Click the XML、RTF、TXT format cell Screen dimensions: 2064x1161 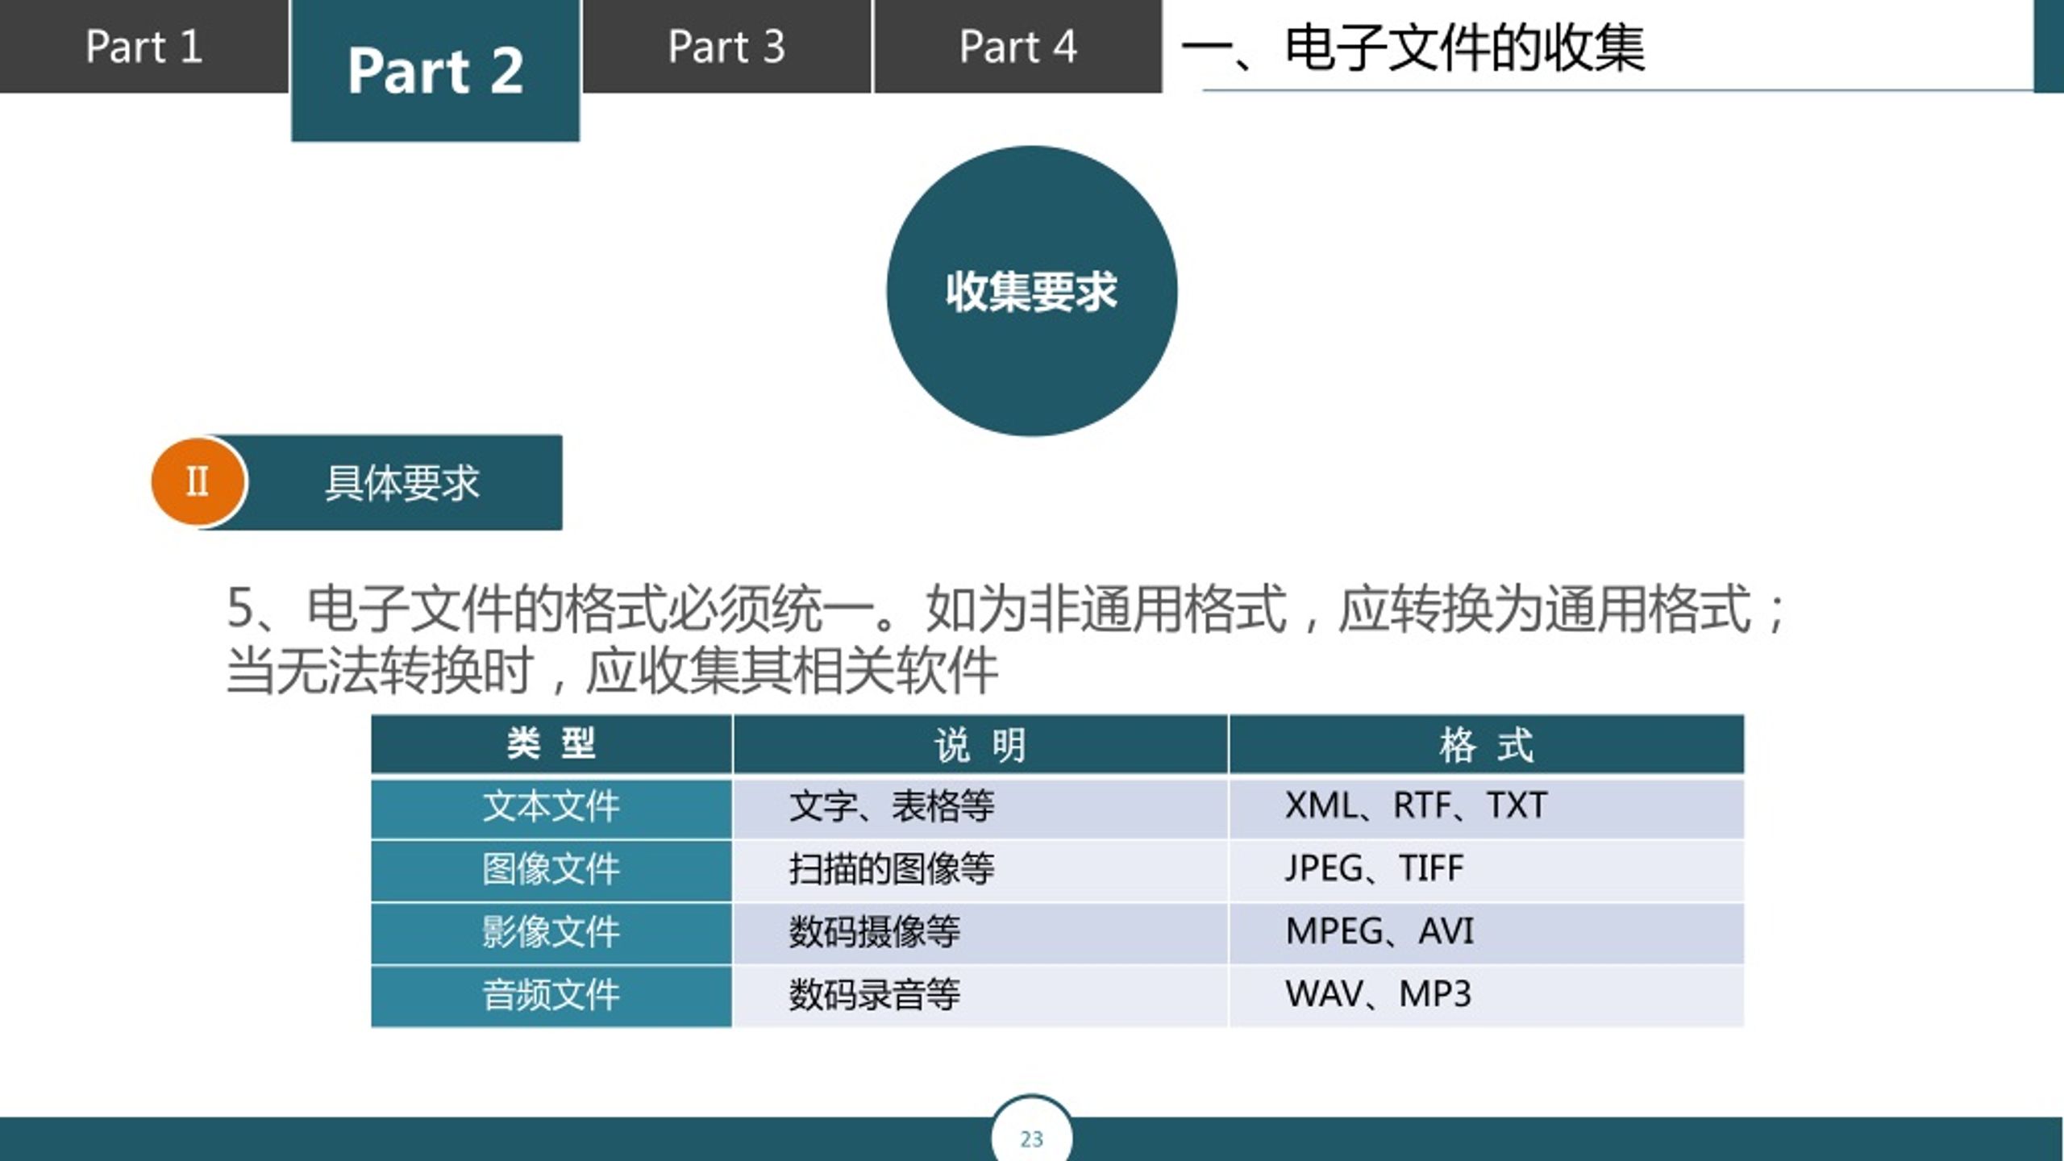pos(1487,807)
